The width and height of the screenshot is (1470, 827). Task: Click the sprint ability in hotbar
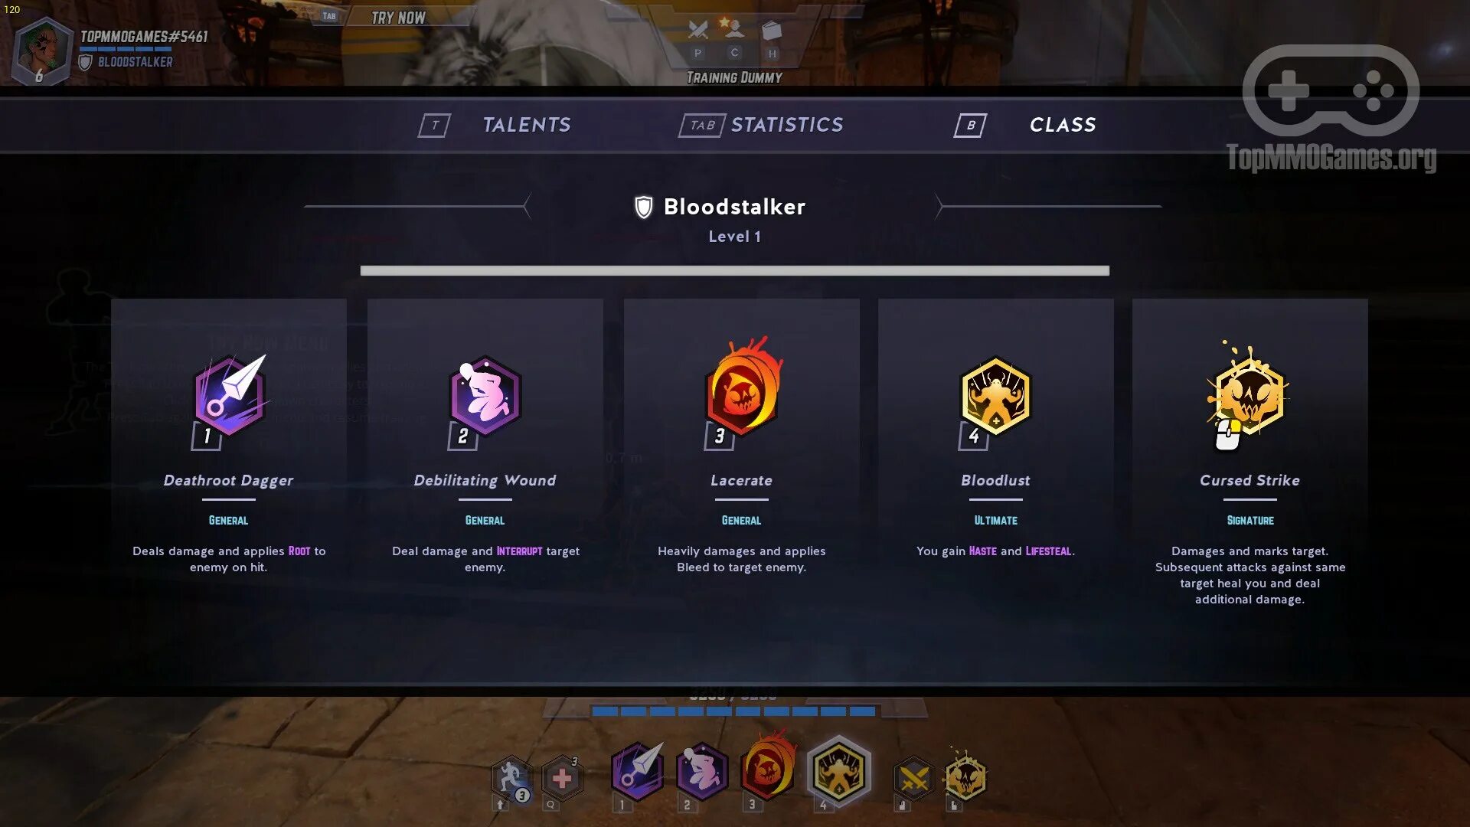pos(512,779)
